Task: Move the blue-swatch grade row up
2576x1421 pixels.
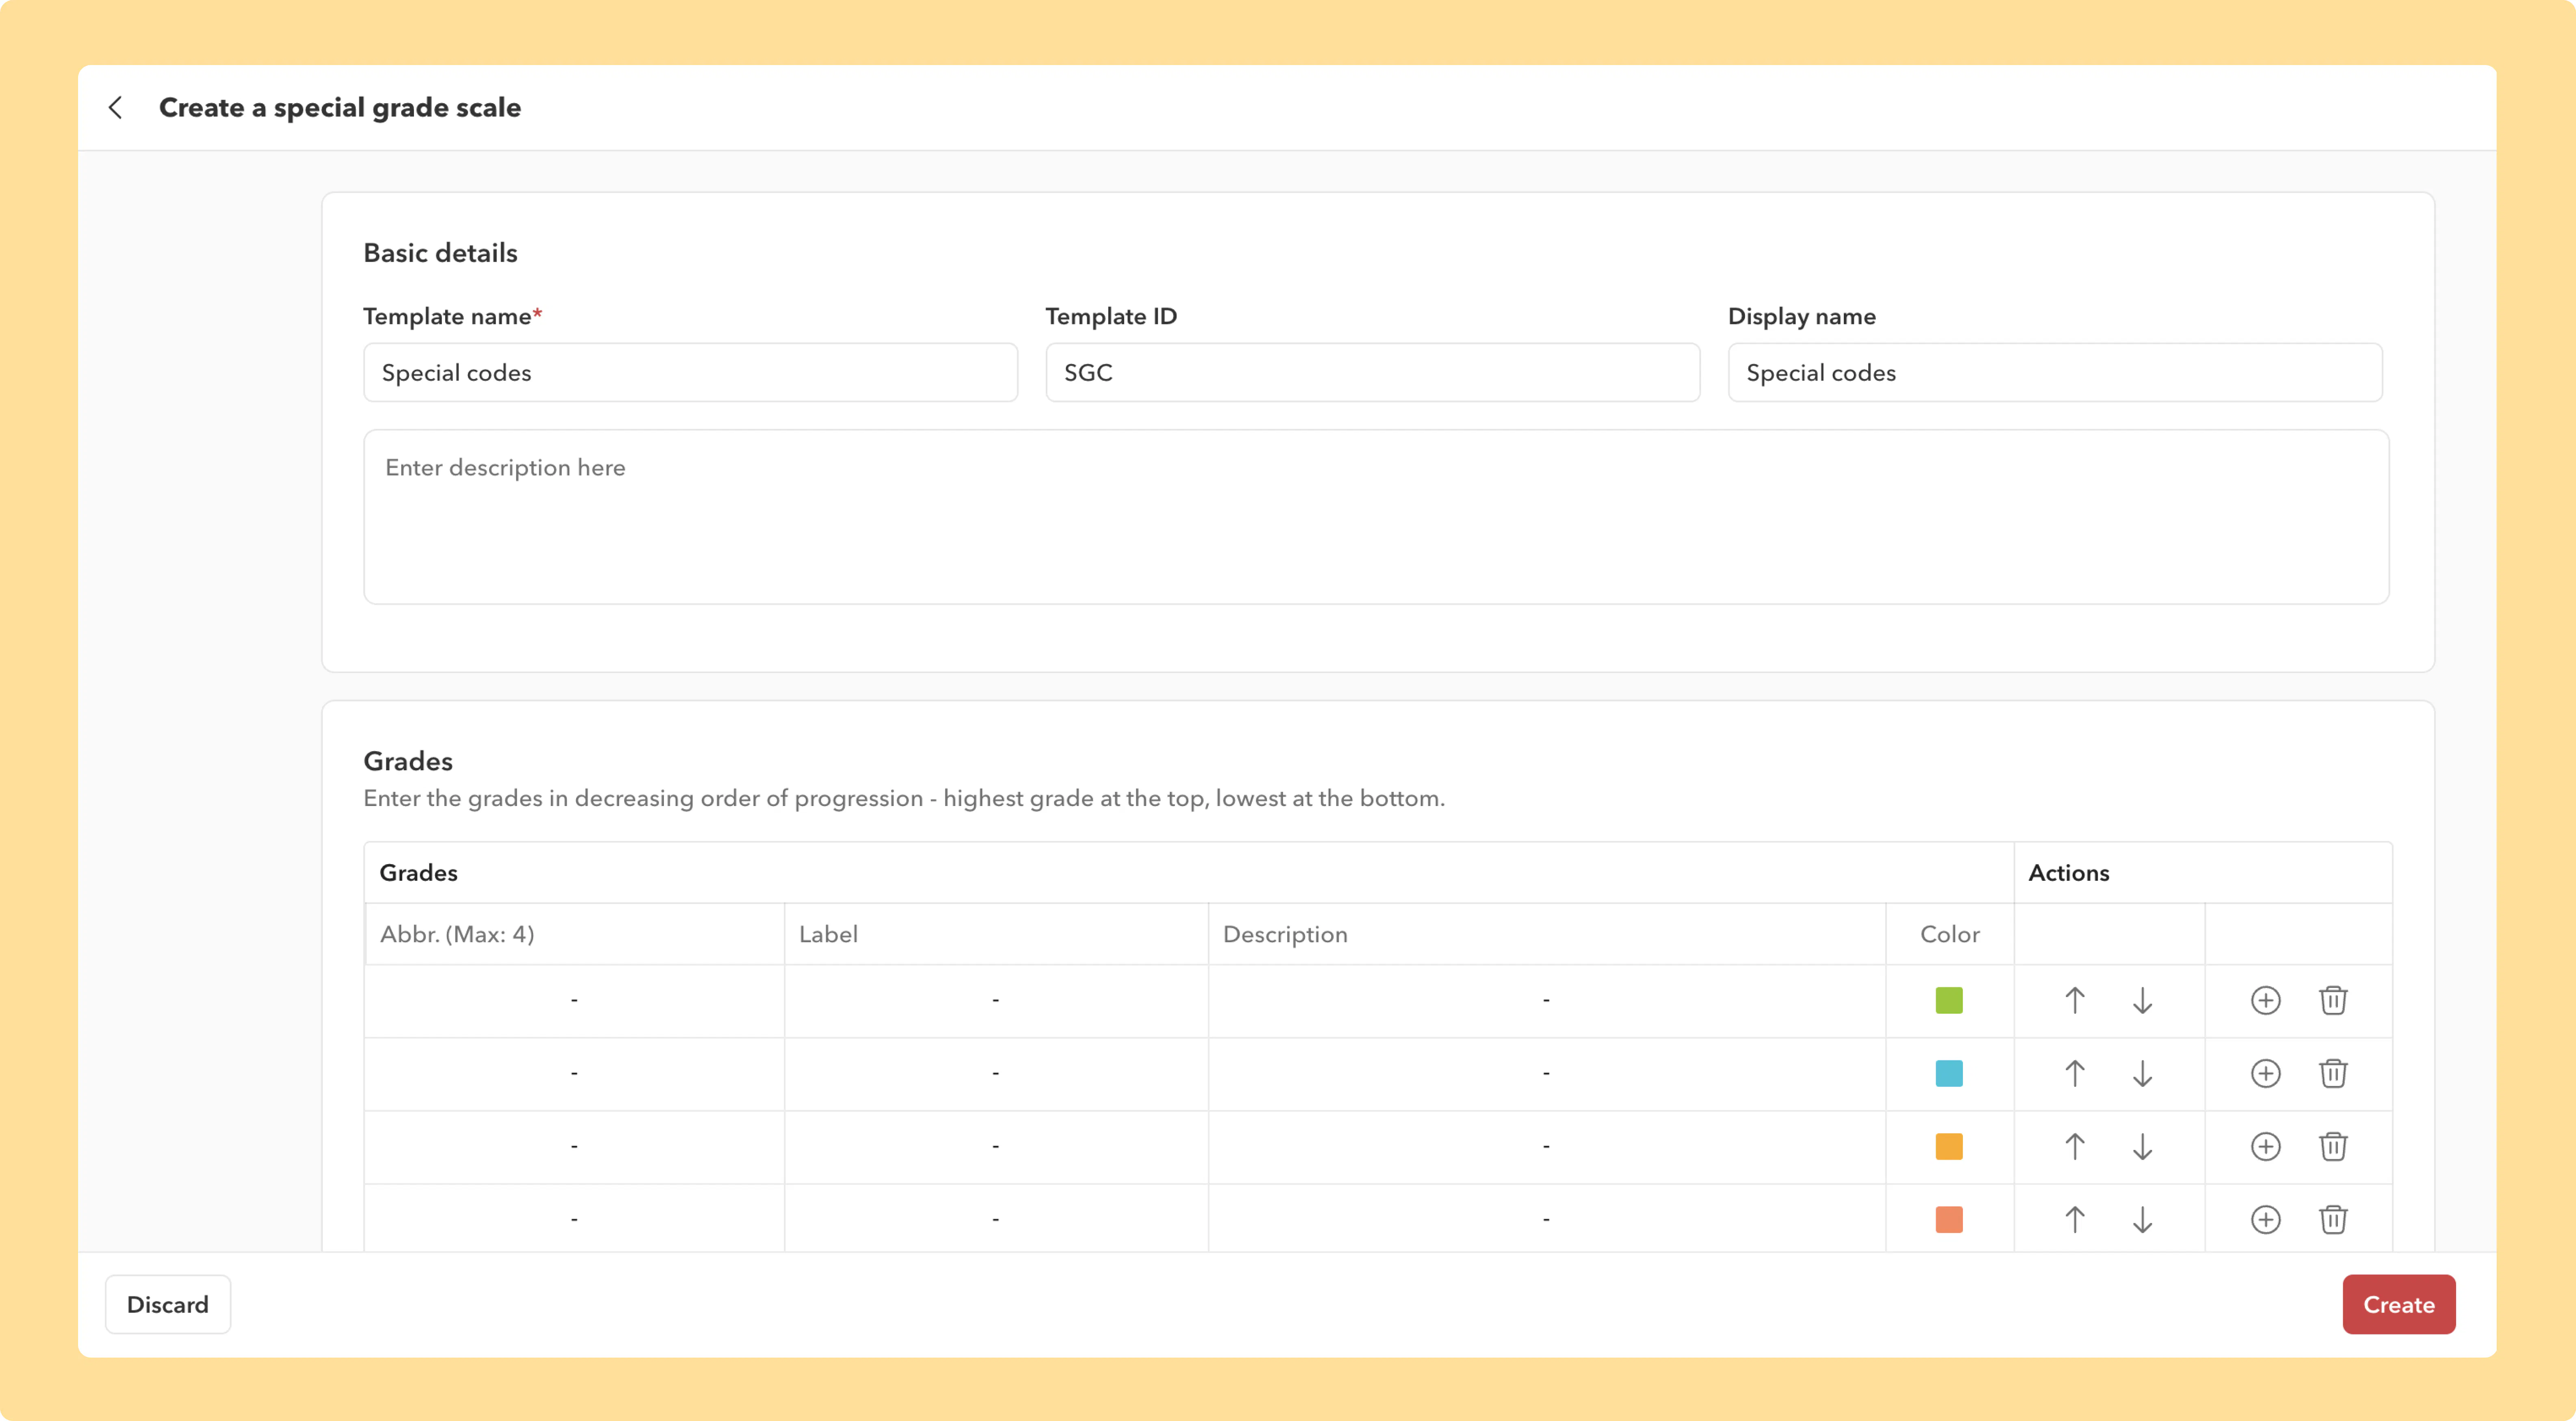Action: coord(2075,1073)
